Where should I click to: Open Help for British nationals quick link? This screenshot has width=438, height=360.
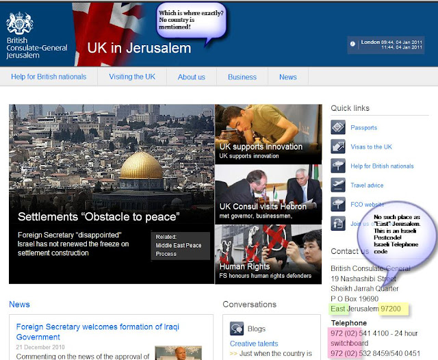382,166
